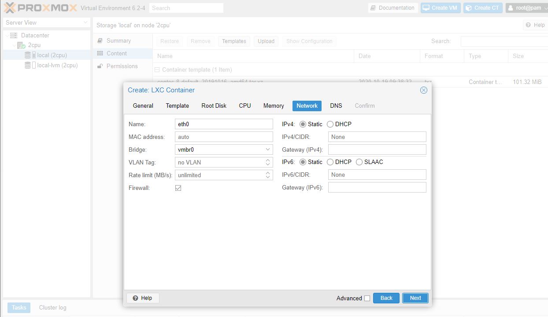Open the Summary panel
Viewport: 548px width, 317px height.
[123, 41]
